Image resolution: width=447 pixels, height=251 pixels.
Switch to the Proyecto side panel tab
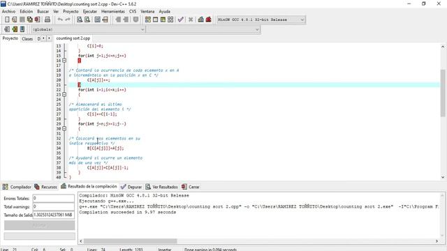pyautogui.click(x=10, y=38)
